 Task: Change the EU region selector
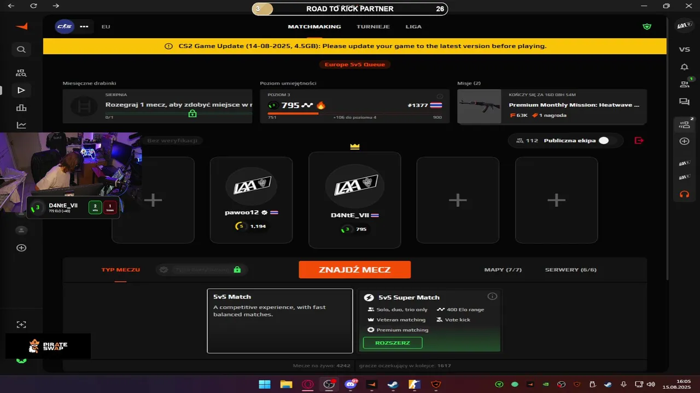106,26
